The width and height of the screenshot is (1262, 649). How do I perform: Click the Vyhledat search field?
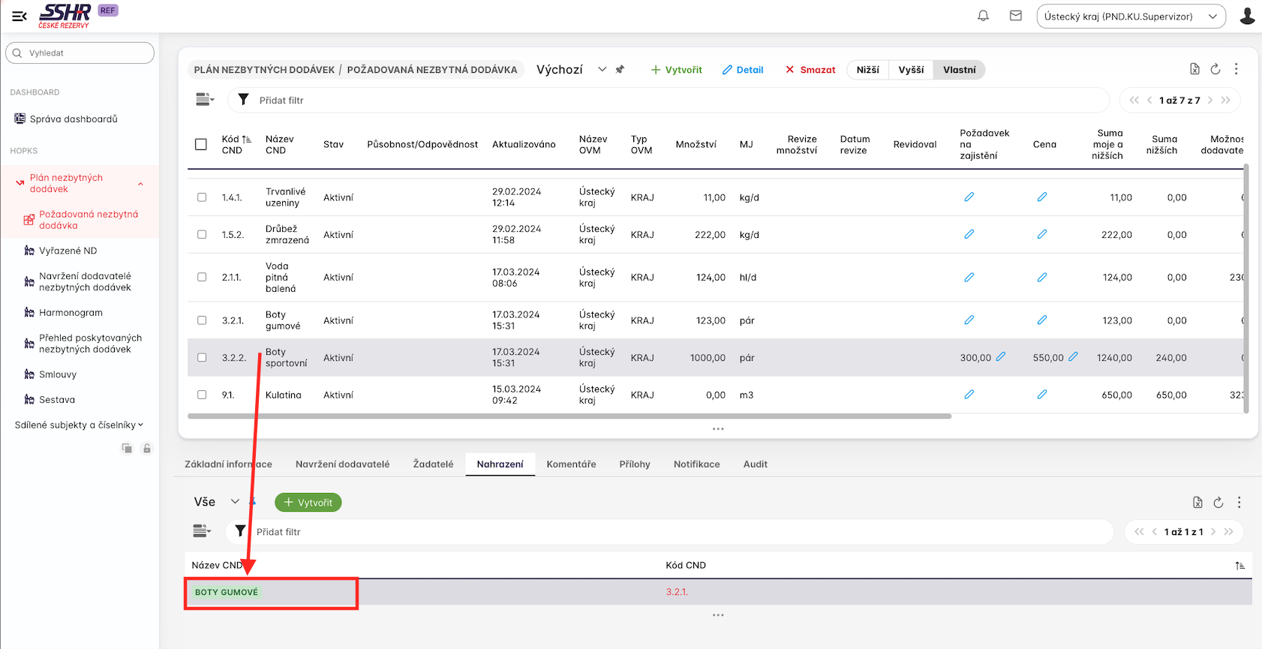pos(80,53)
